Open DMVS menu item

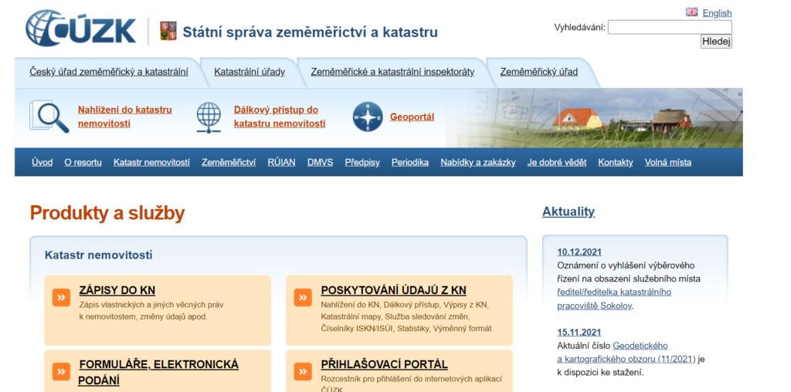click(320, 162)
